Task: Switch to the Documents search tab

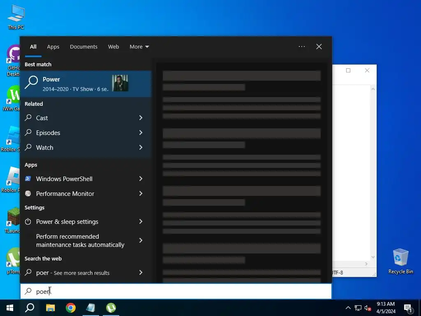Action: (x=83, y=47)
